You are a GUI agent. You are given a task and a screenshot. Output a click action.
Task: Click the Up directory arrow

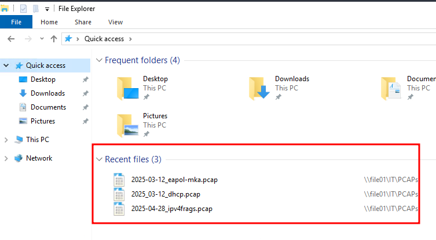pyautogui.click(x=54, y=39)
